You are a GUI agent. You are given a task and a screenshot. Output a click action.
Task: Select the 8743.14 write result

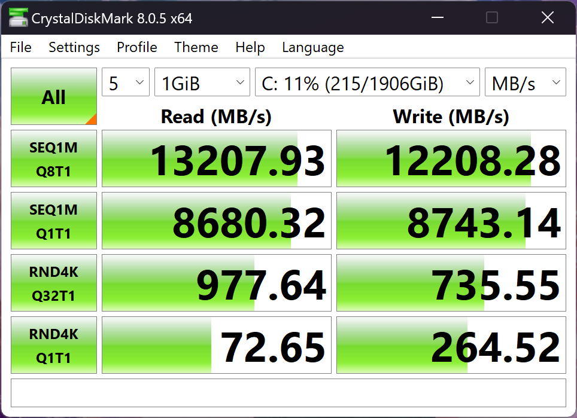click(x=451, y=221)
